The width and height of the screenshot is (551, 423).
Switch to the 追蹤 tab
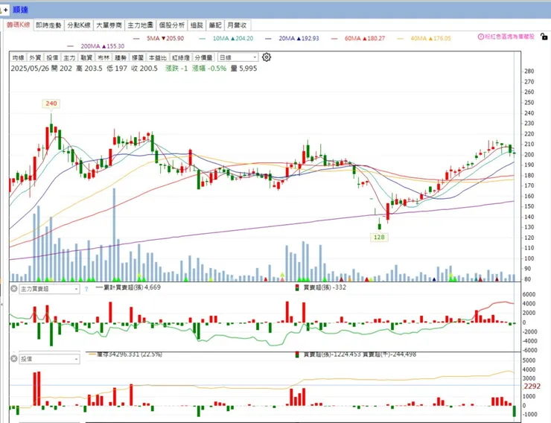point(197,25)
